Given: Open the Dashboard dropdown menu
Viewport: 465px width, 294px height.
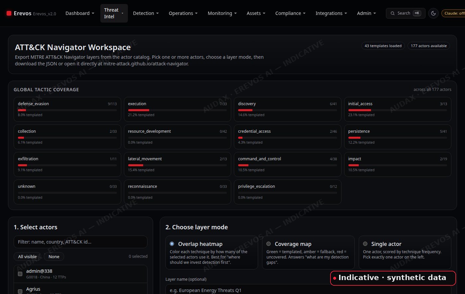Looking at the screenshot, I should (80, 13).
